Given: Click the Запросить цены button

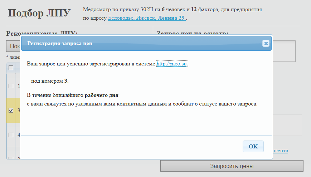Looking at the screenshot, I should click(x=232, y=166).
